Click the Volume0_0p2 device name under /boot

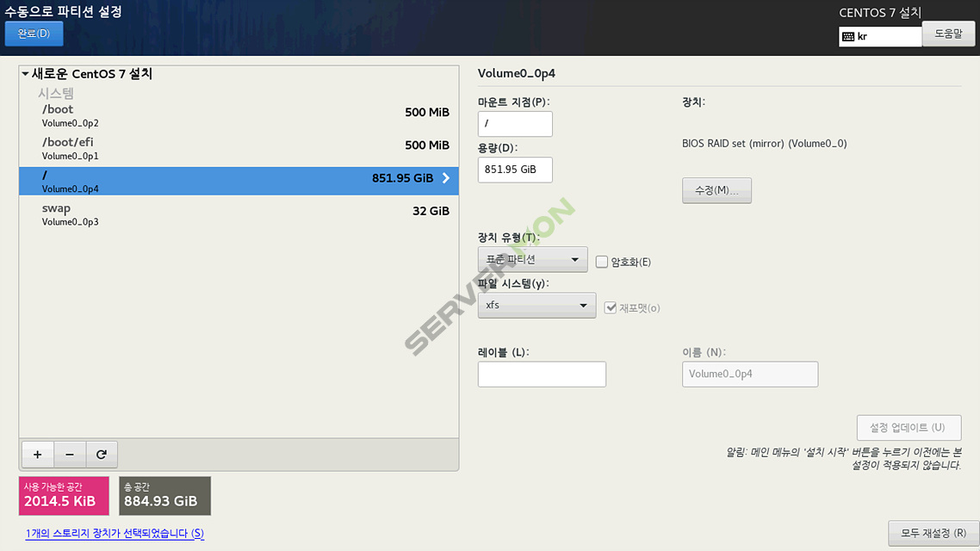[x=70, y=123]
